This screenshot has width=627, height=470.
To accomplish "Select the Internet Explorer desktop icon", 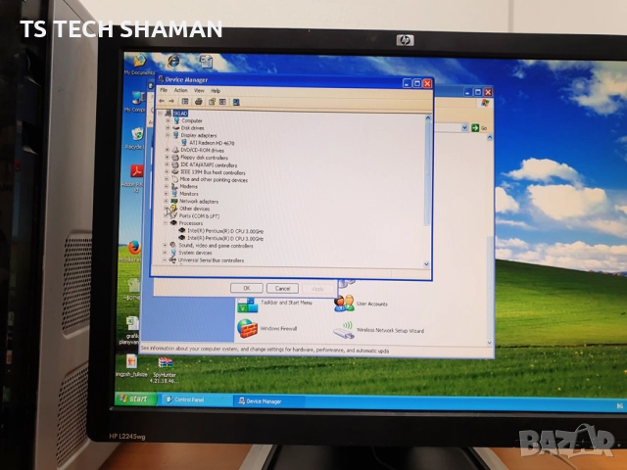I will [173, 61].
